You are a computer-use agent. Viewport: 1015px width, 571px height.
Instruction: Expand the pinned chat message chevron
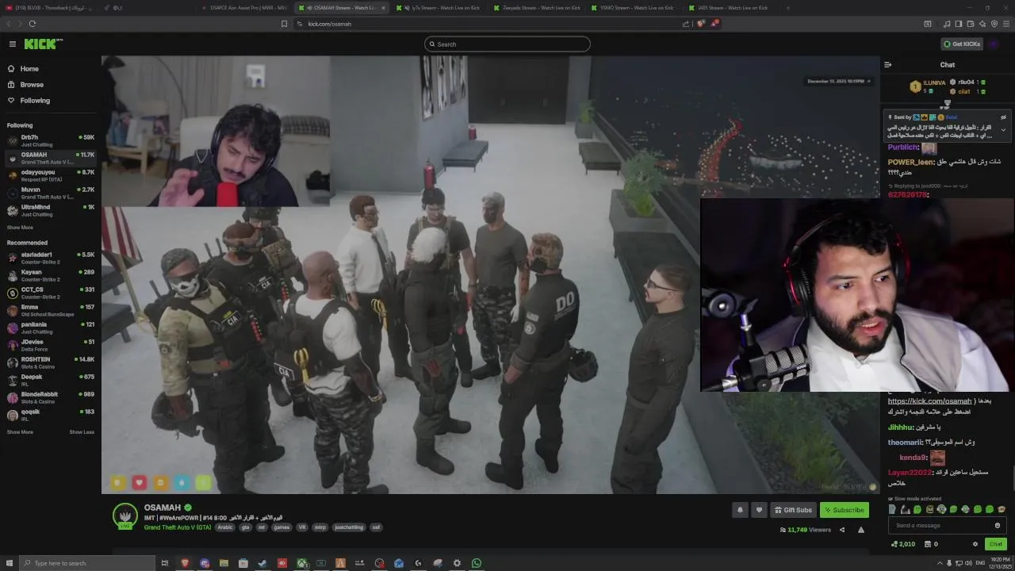coord(1003,129)
